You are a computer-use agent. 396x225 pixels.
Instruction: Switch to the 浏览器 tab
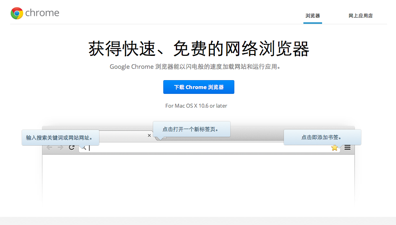[x=312, y=16]
